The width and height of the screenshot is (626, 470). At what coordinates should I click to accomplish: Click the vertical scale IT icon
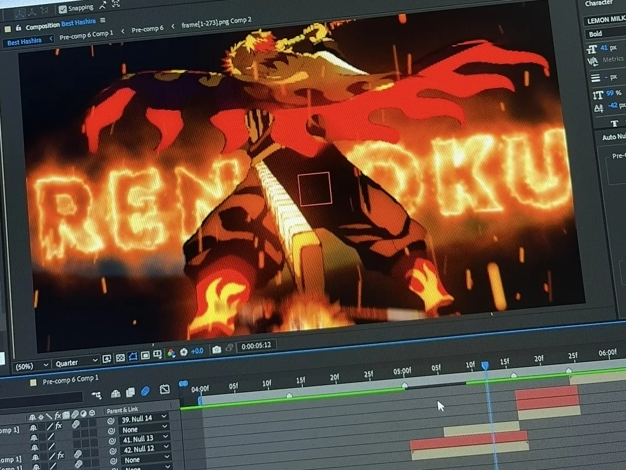coord(598,95)
